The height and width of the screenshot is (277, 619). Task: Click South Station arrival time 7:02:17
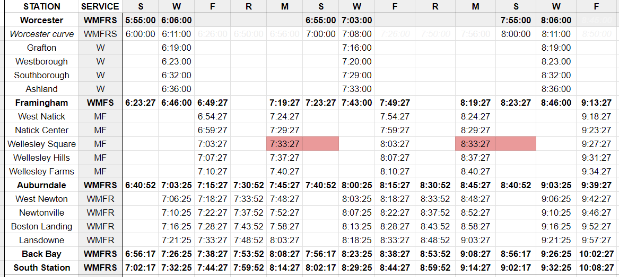pyautogui.click(x=141, y=267)
